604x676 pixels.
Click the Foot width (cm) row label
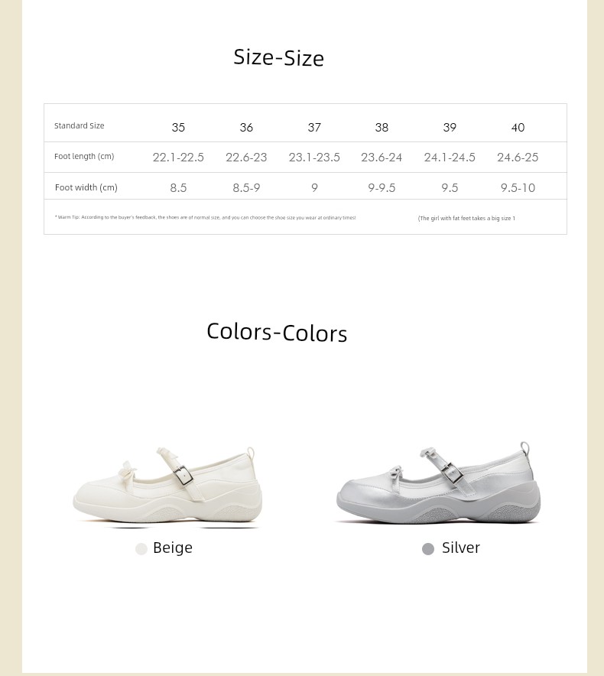coord(86,187)
